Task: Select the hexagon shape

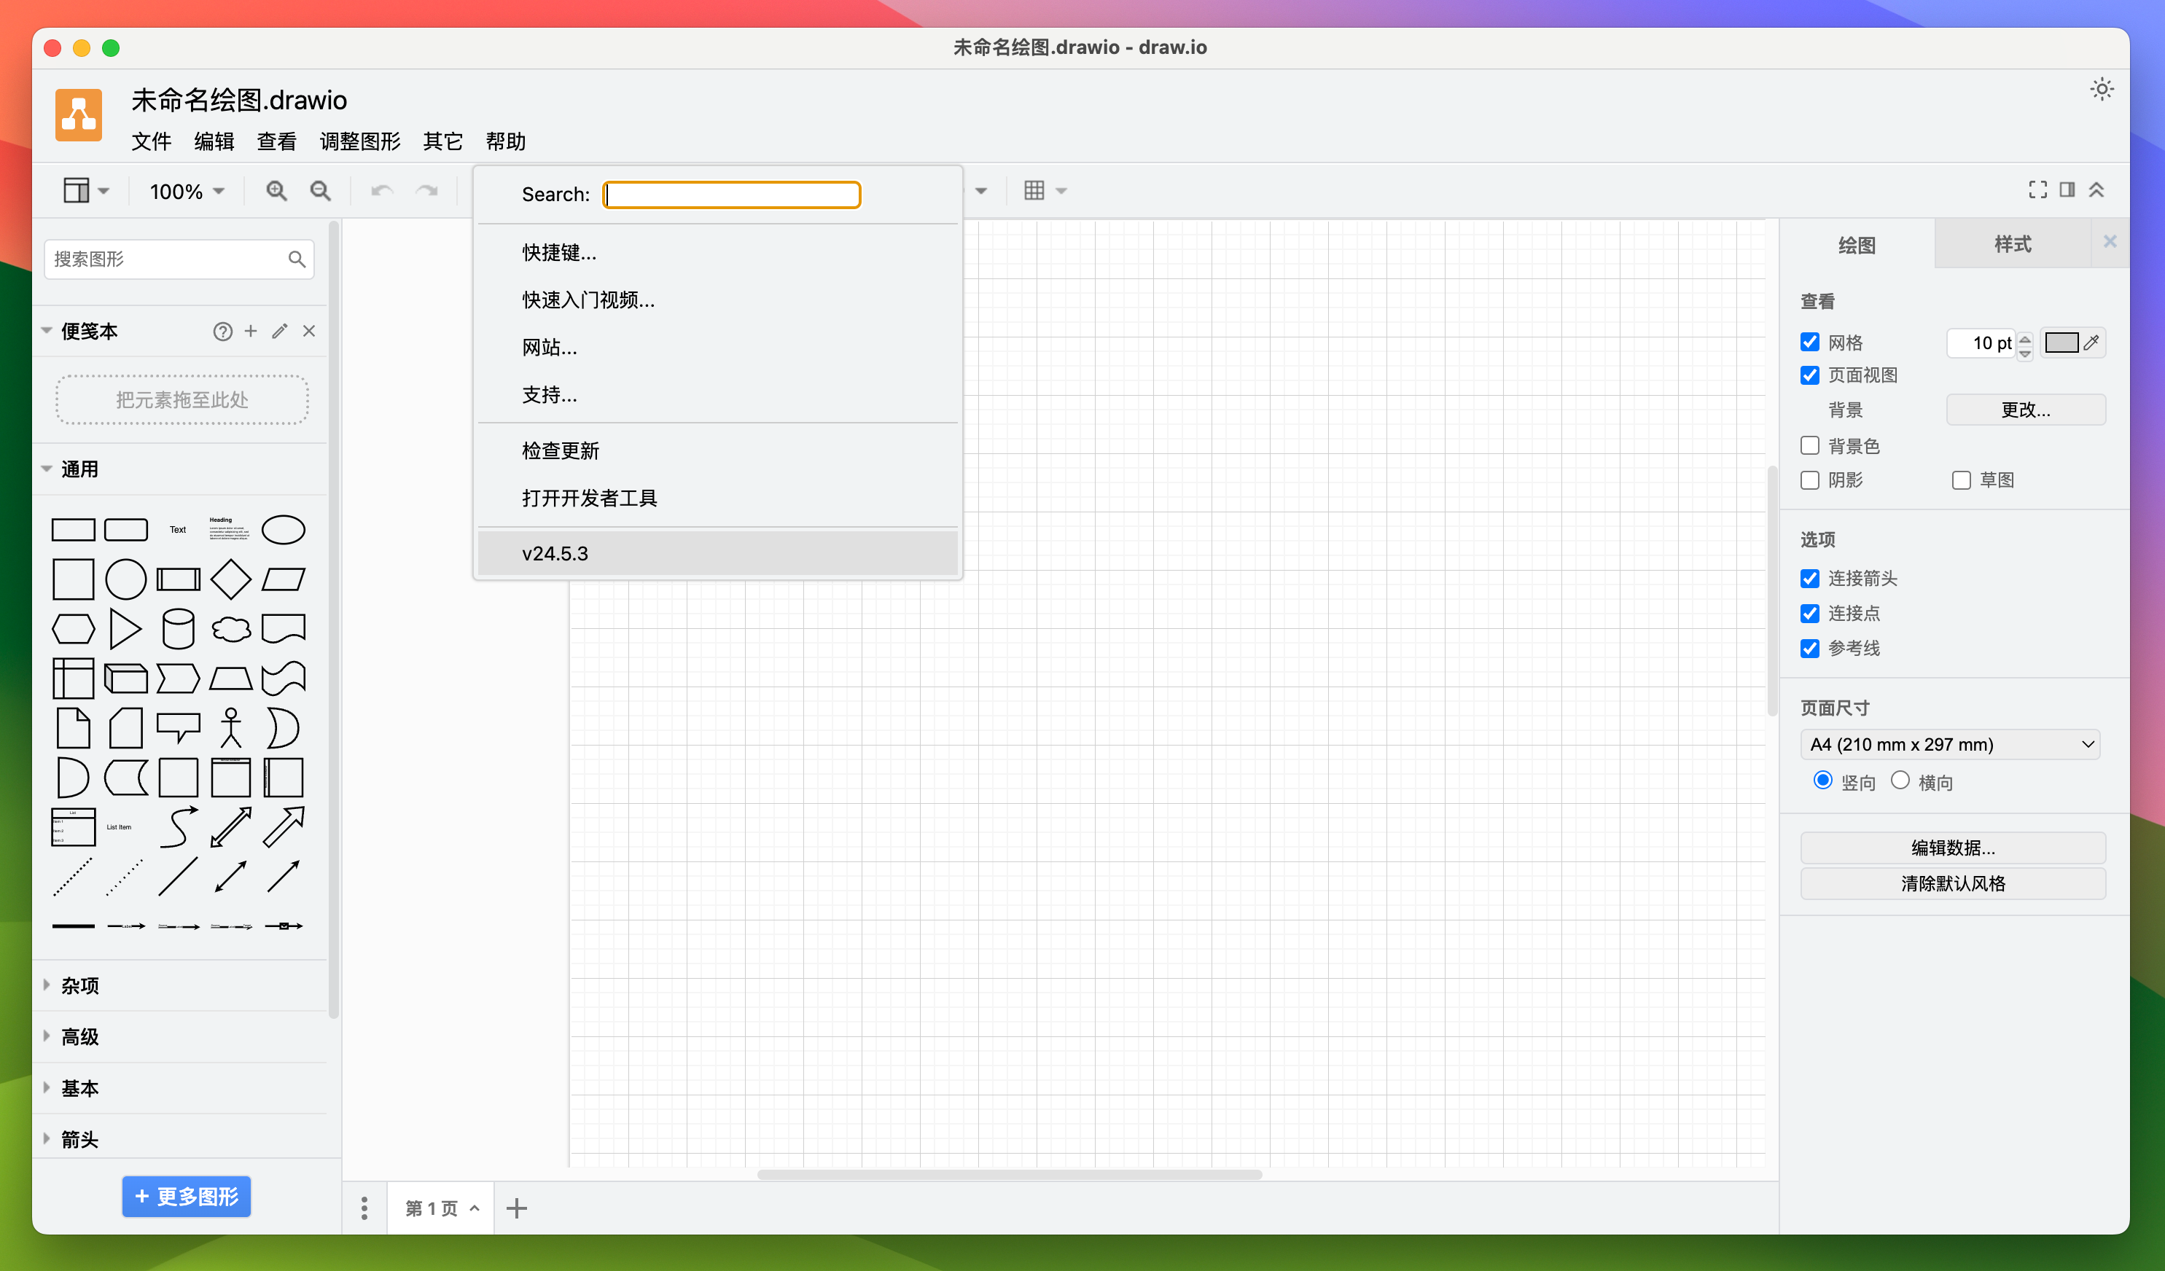Action: [73, 629]
